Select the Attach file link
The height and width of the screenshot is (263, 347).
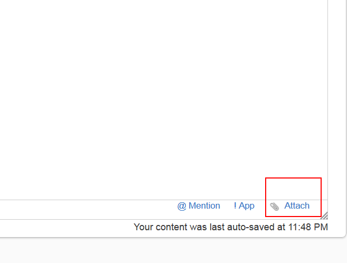coord(296,206)
